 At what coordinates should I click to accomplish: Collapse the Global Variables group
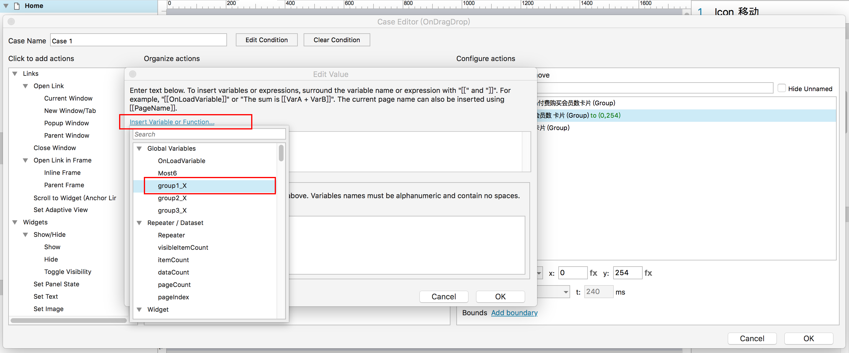(139, 149)
